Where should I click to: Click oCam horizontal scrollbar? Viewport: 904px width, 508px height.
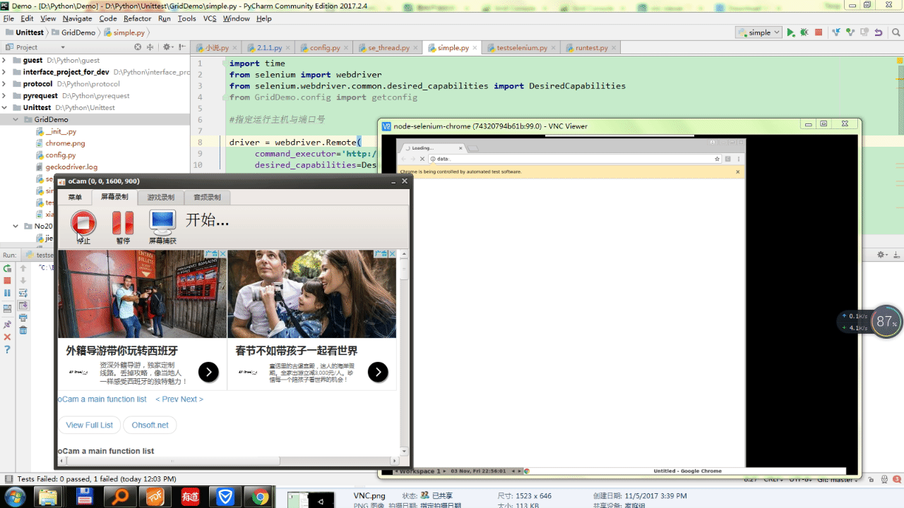click(x=172, y=461)
